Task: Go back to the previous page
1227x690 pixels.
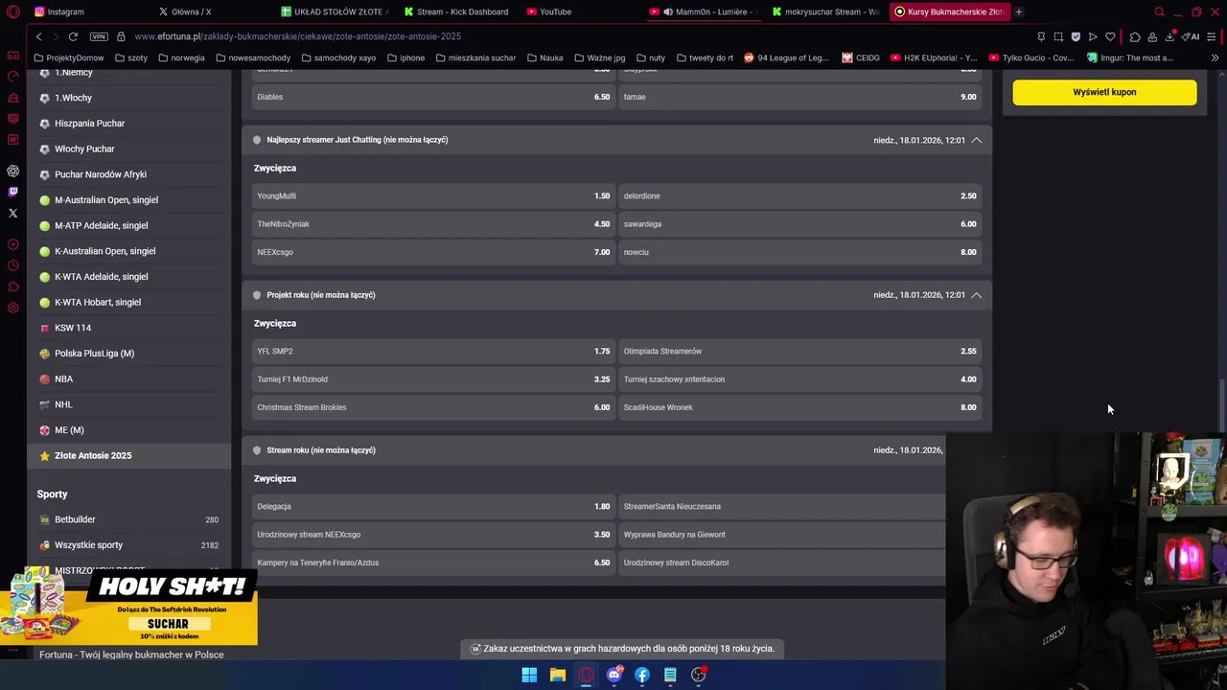Action: (38, 36)
